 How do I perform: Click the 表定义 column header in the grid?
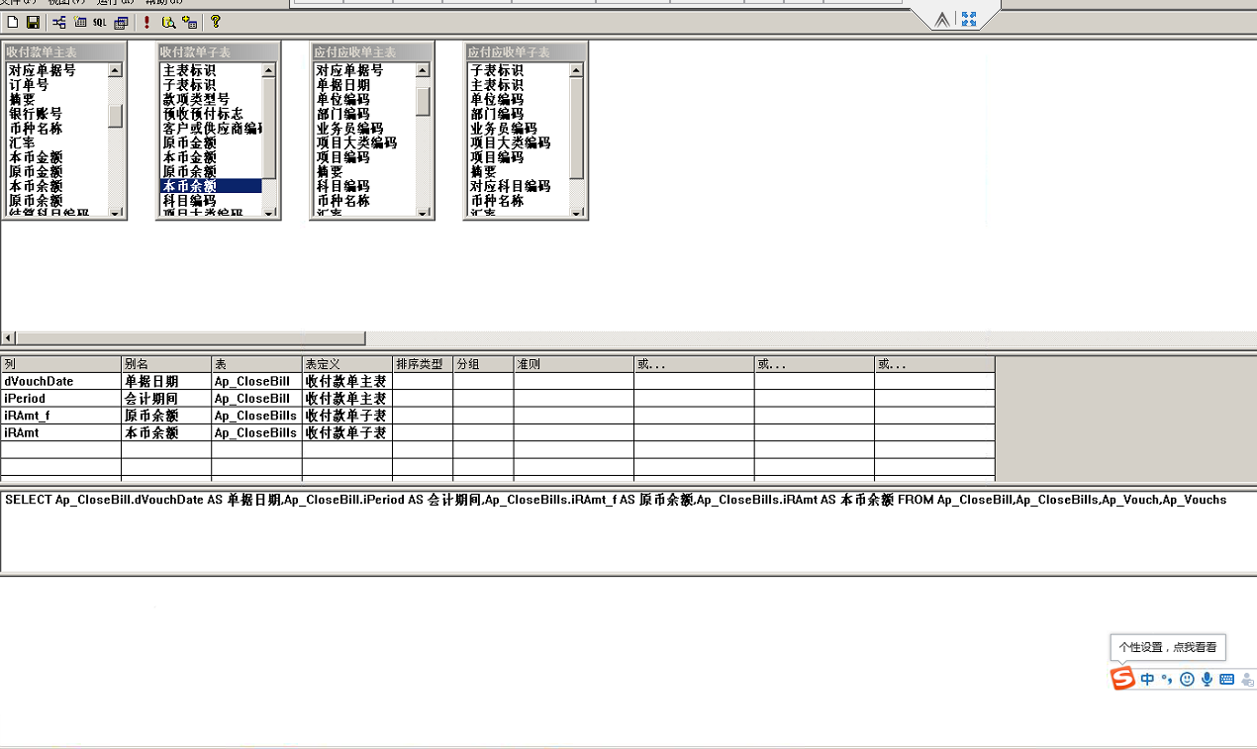click(347, 364)
